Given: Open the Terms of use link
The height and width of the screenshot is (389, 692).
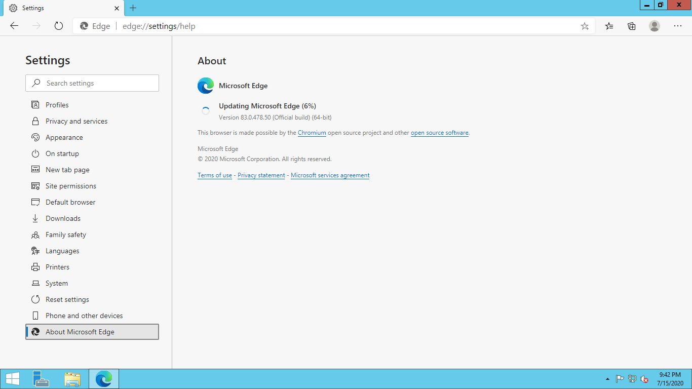Looking at the screenshot, I should point(215,175).
